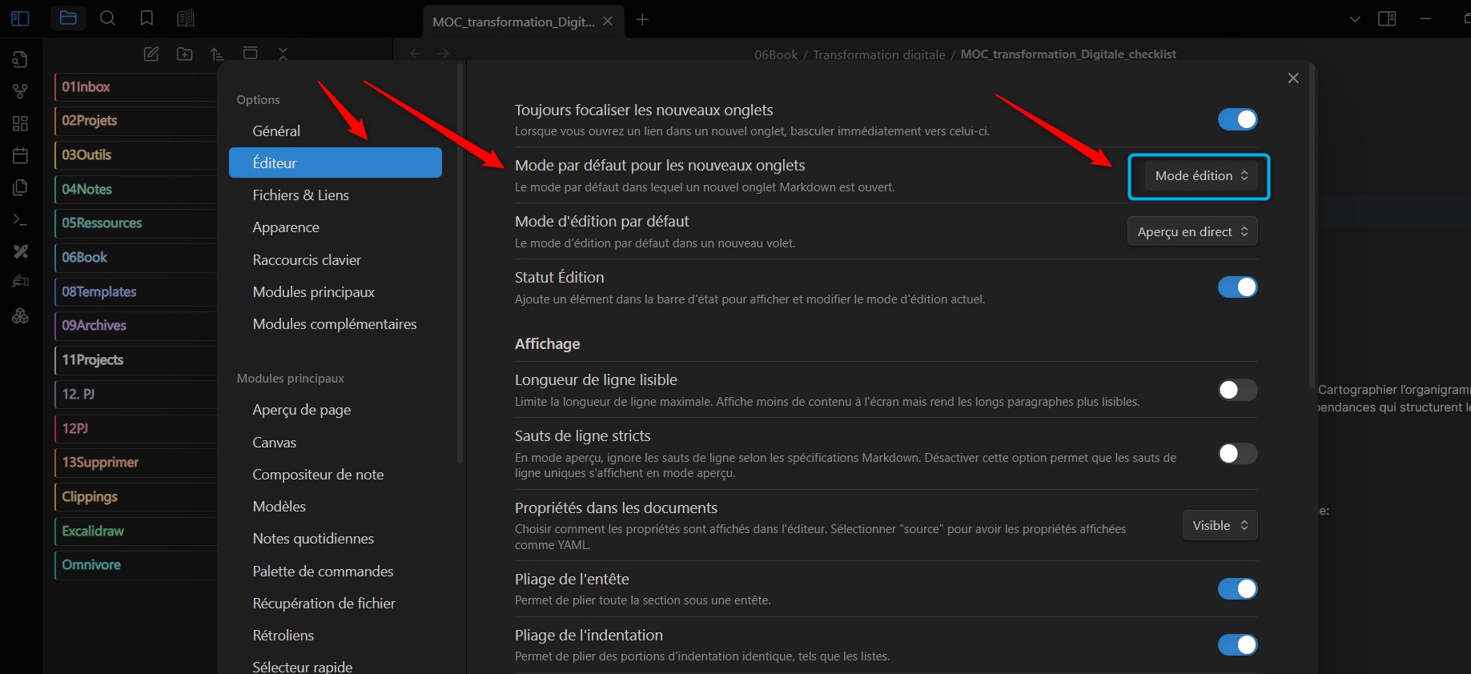Image resolution: width=1471 pixels, height=674 pixels.
Task: Click insert template pages icon in ribbon
Action: pos(21,187)
